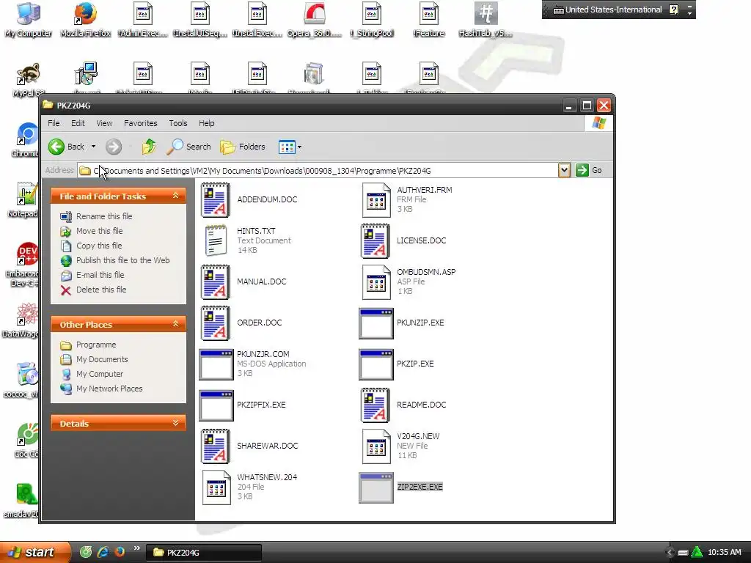This screenshot has width=751, height=563.
Task: Open the language bar options arrow
Action: pyautogui.click(x=689, y=12)
